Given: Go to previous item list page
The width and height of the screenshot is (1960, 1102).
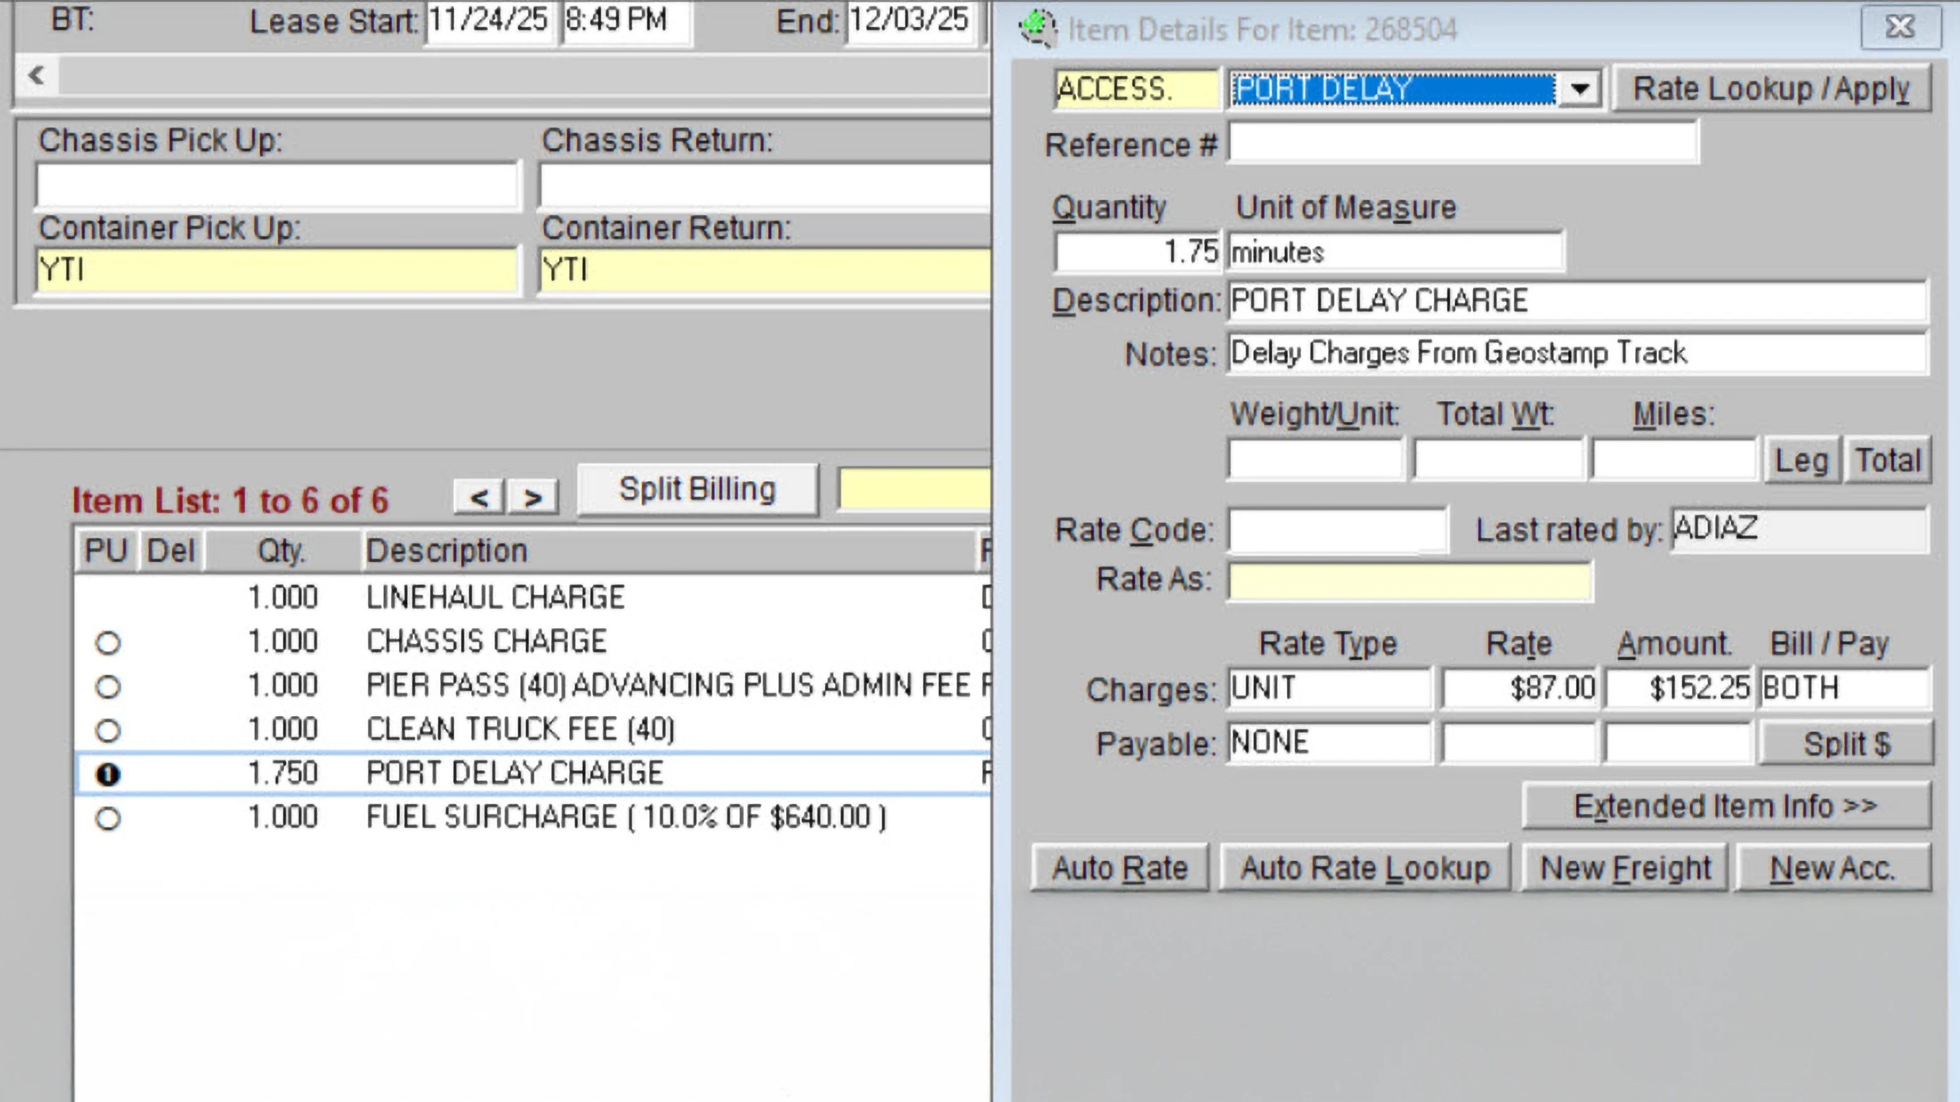Looking at the screenshot, I should tap(479, 498).
